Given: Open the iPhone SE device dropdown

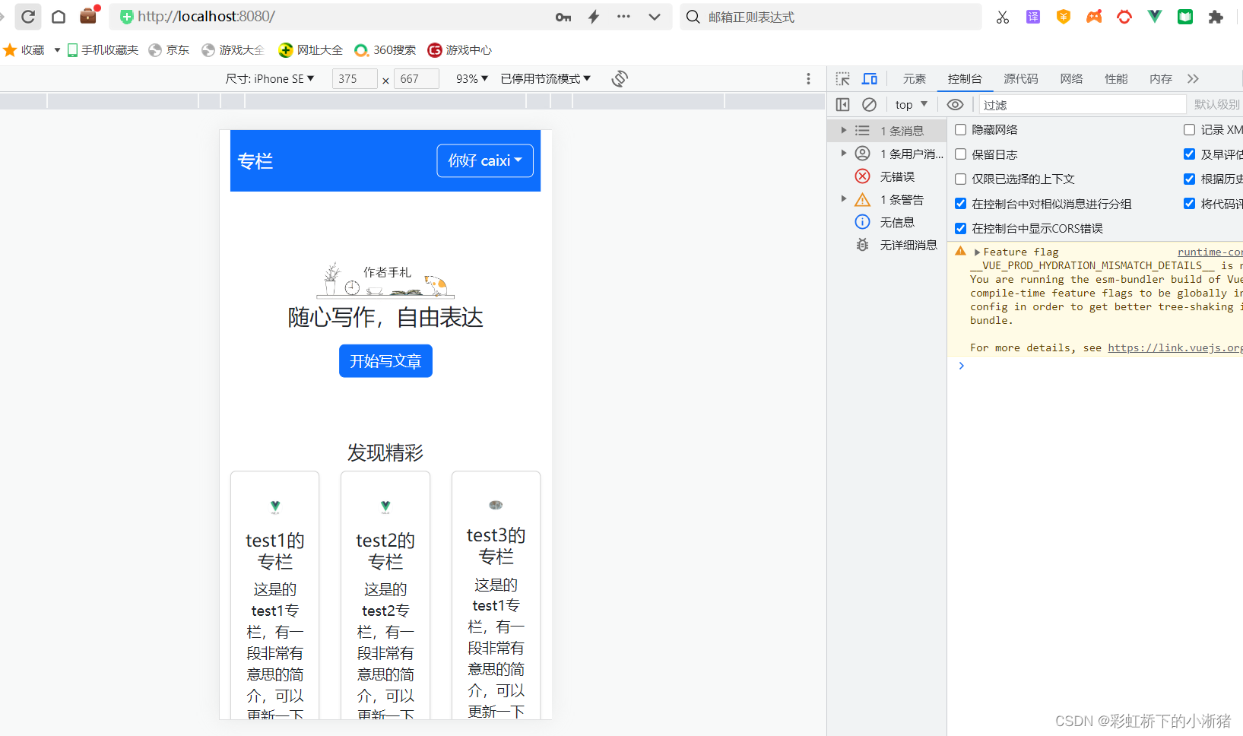Looking at the screenshot, I should tap(271, 78).
